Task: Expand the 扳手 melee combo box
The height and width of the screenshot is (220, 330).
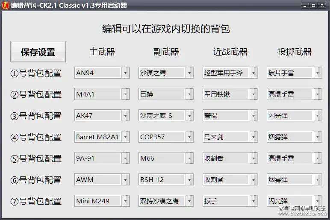Action: (x=230, y=201)
